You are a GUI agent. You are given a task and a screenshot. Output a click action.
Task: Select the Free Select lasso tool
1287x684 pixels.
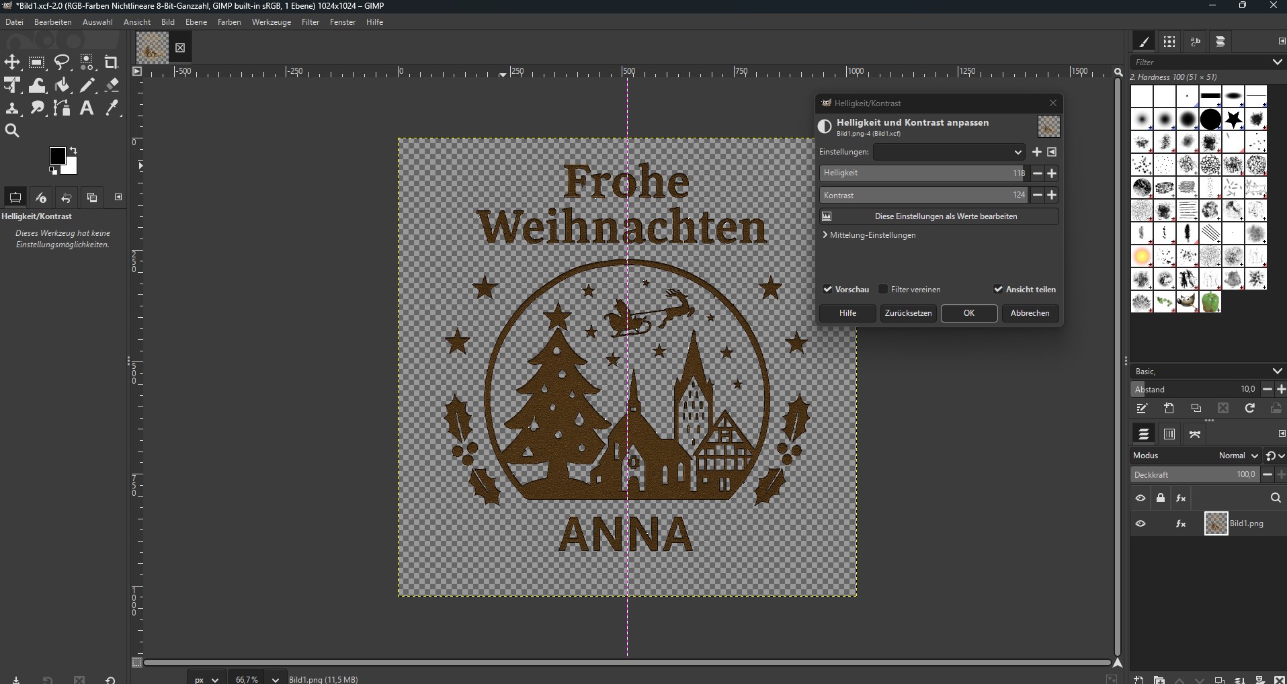pyautogui.click(x=62, y=62)
